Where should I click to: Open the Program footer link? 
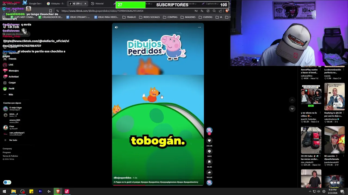coord(7,152)
